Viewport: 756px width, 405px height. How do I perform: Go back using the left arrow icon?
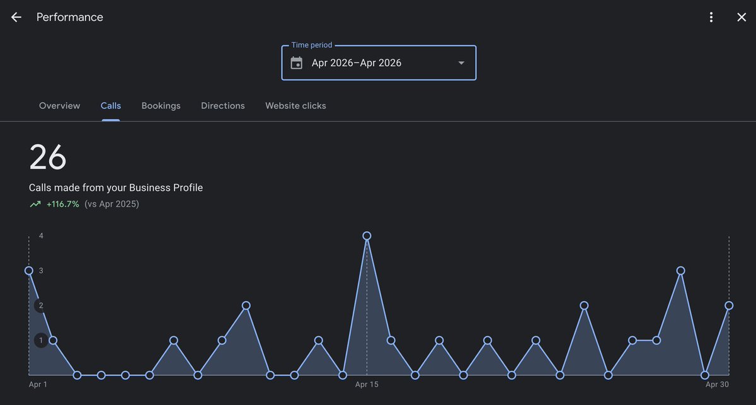(16, 18)
